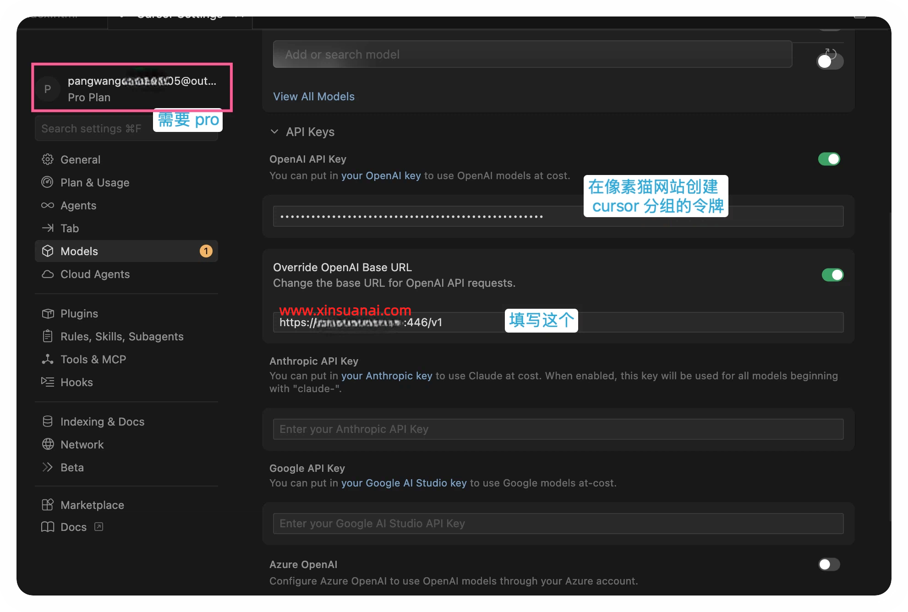Open the Plan & Usage page
The width and height of the screenshot is (908, 612).
(x=126, y=182)
